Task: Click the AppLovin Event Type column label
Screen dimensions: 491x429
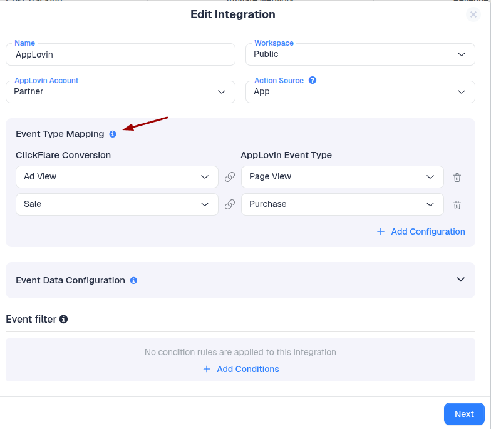Action: click(286, 155)
